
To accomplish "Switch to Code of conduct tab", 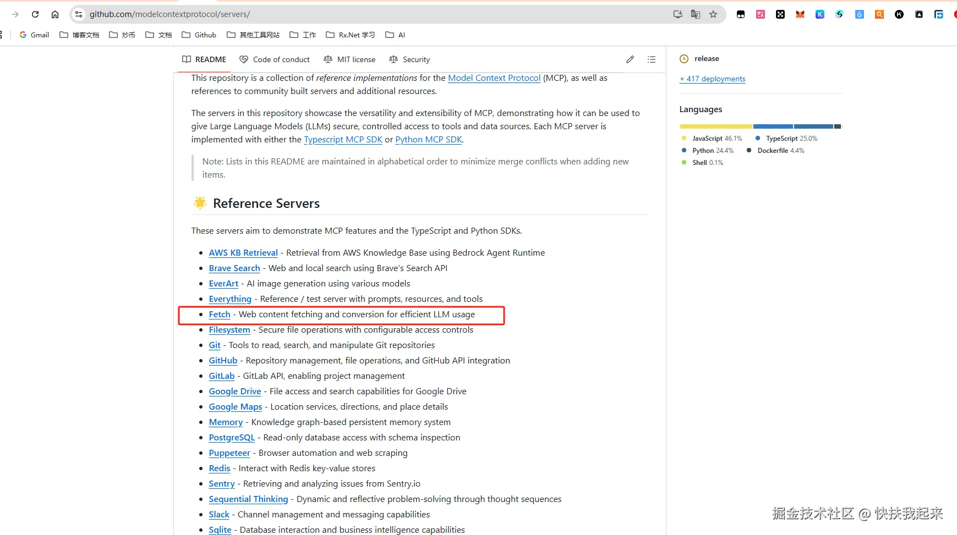I will coord(275,59).
